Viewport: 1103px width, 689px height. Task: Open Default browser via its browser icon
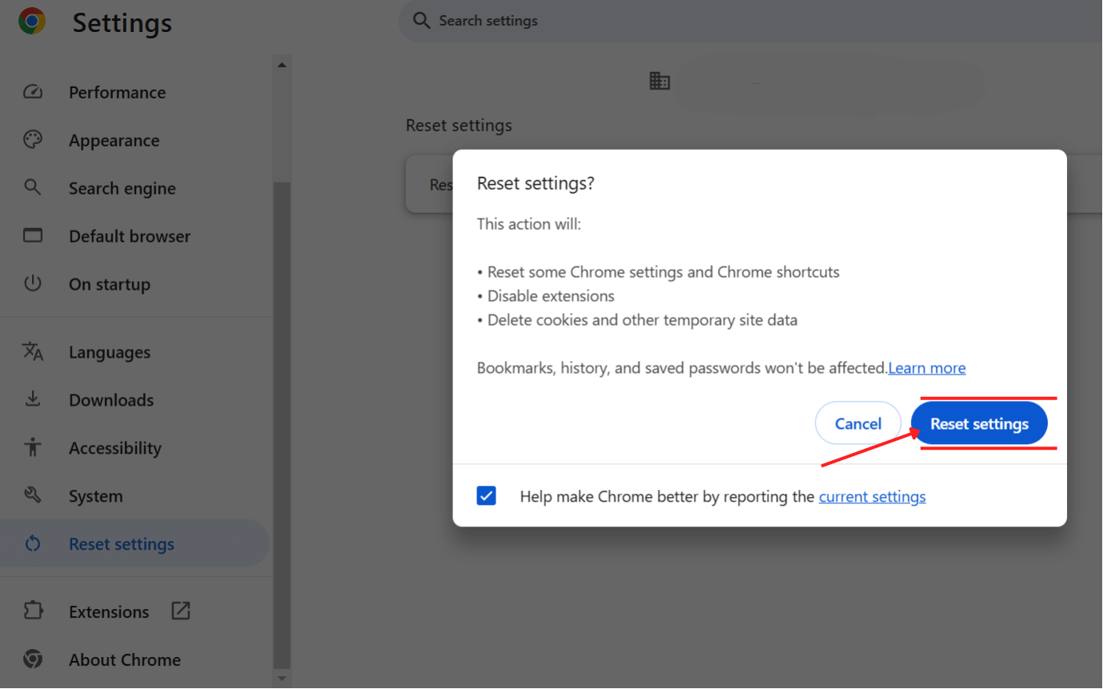(33, 235)
